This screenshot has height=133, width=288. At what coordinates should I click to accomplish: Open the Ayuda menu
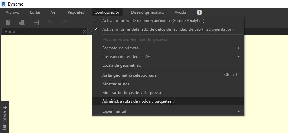[x=181, y=12]
